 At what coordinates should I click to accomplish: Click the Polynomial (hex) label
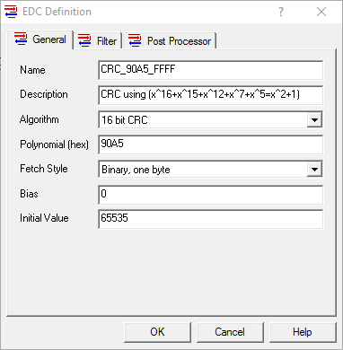click(x=54, y=144)
